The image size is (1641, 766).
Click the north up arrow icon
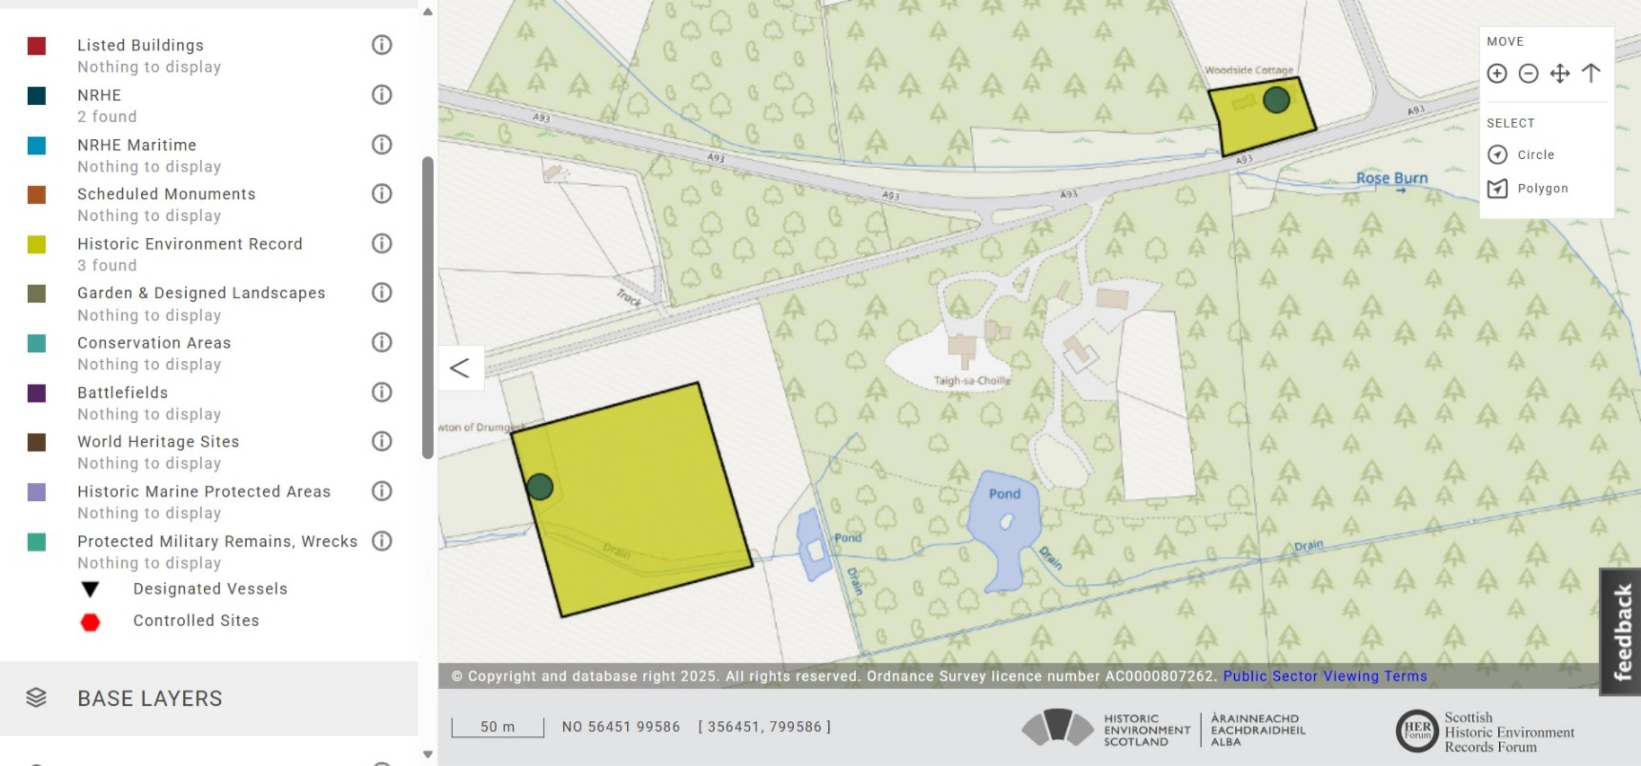tap(1591, 73)
